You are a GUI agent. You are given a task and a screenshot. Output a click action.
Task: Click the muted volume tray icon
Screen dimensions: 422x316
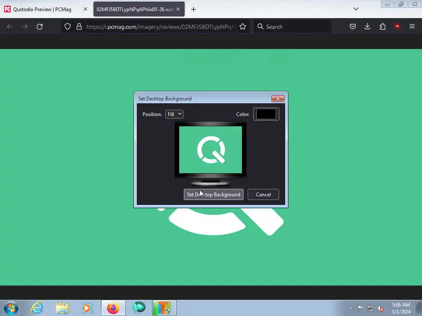click(380, 309)
